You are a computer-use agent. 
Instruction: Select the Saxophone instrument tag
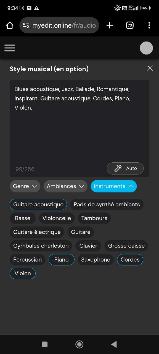click(x=96, y=259)
